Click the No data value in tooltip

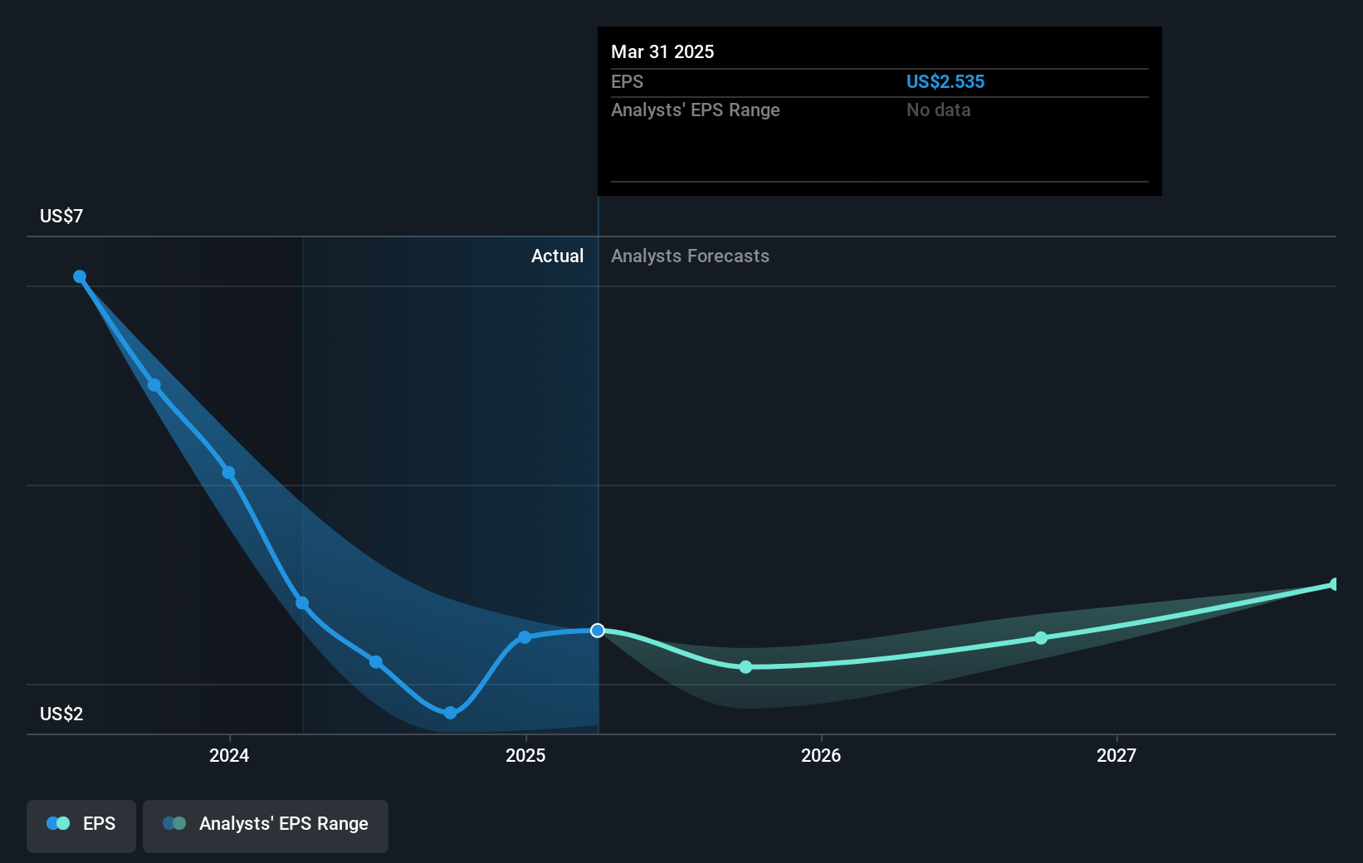pos(939,110)
